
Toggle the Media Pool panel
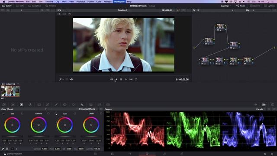pos(35,6)
